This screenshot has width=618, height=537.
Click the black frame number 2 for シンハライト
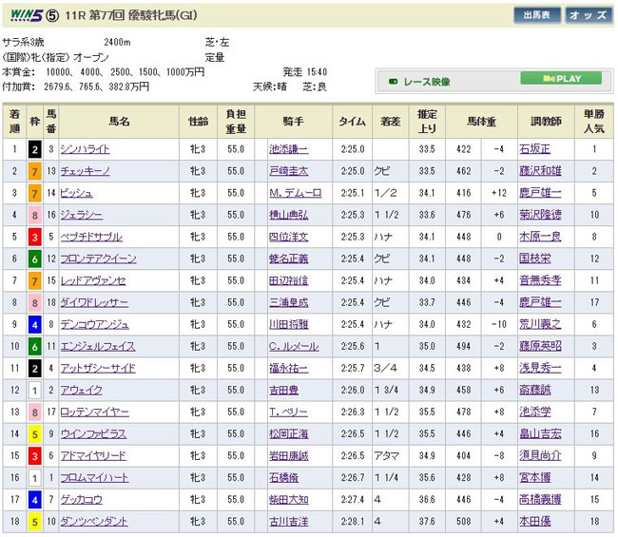tap(35, 149)
